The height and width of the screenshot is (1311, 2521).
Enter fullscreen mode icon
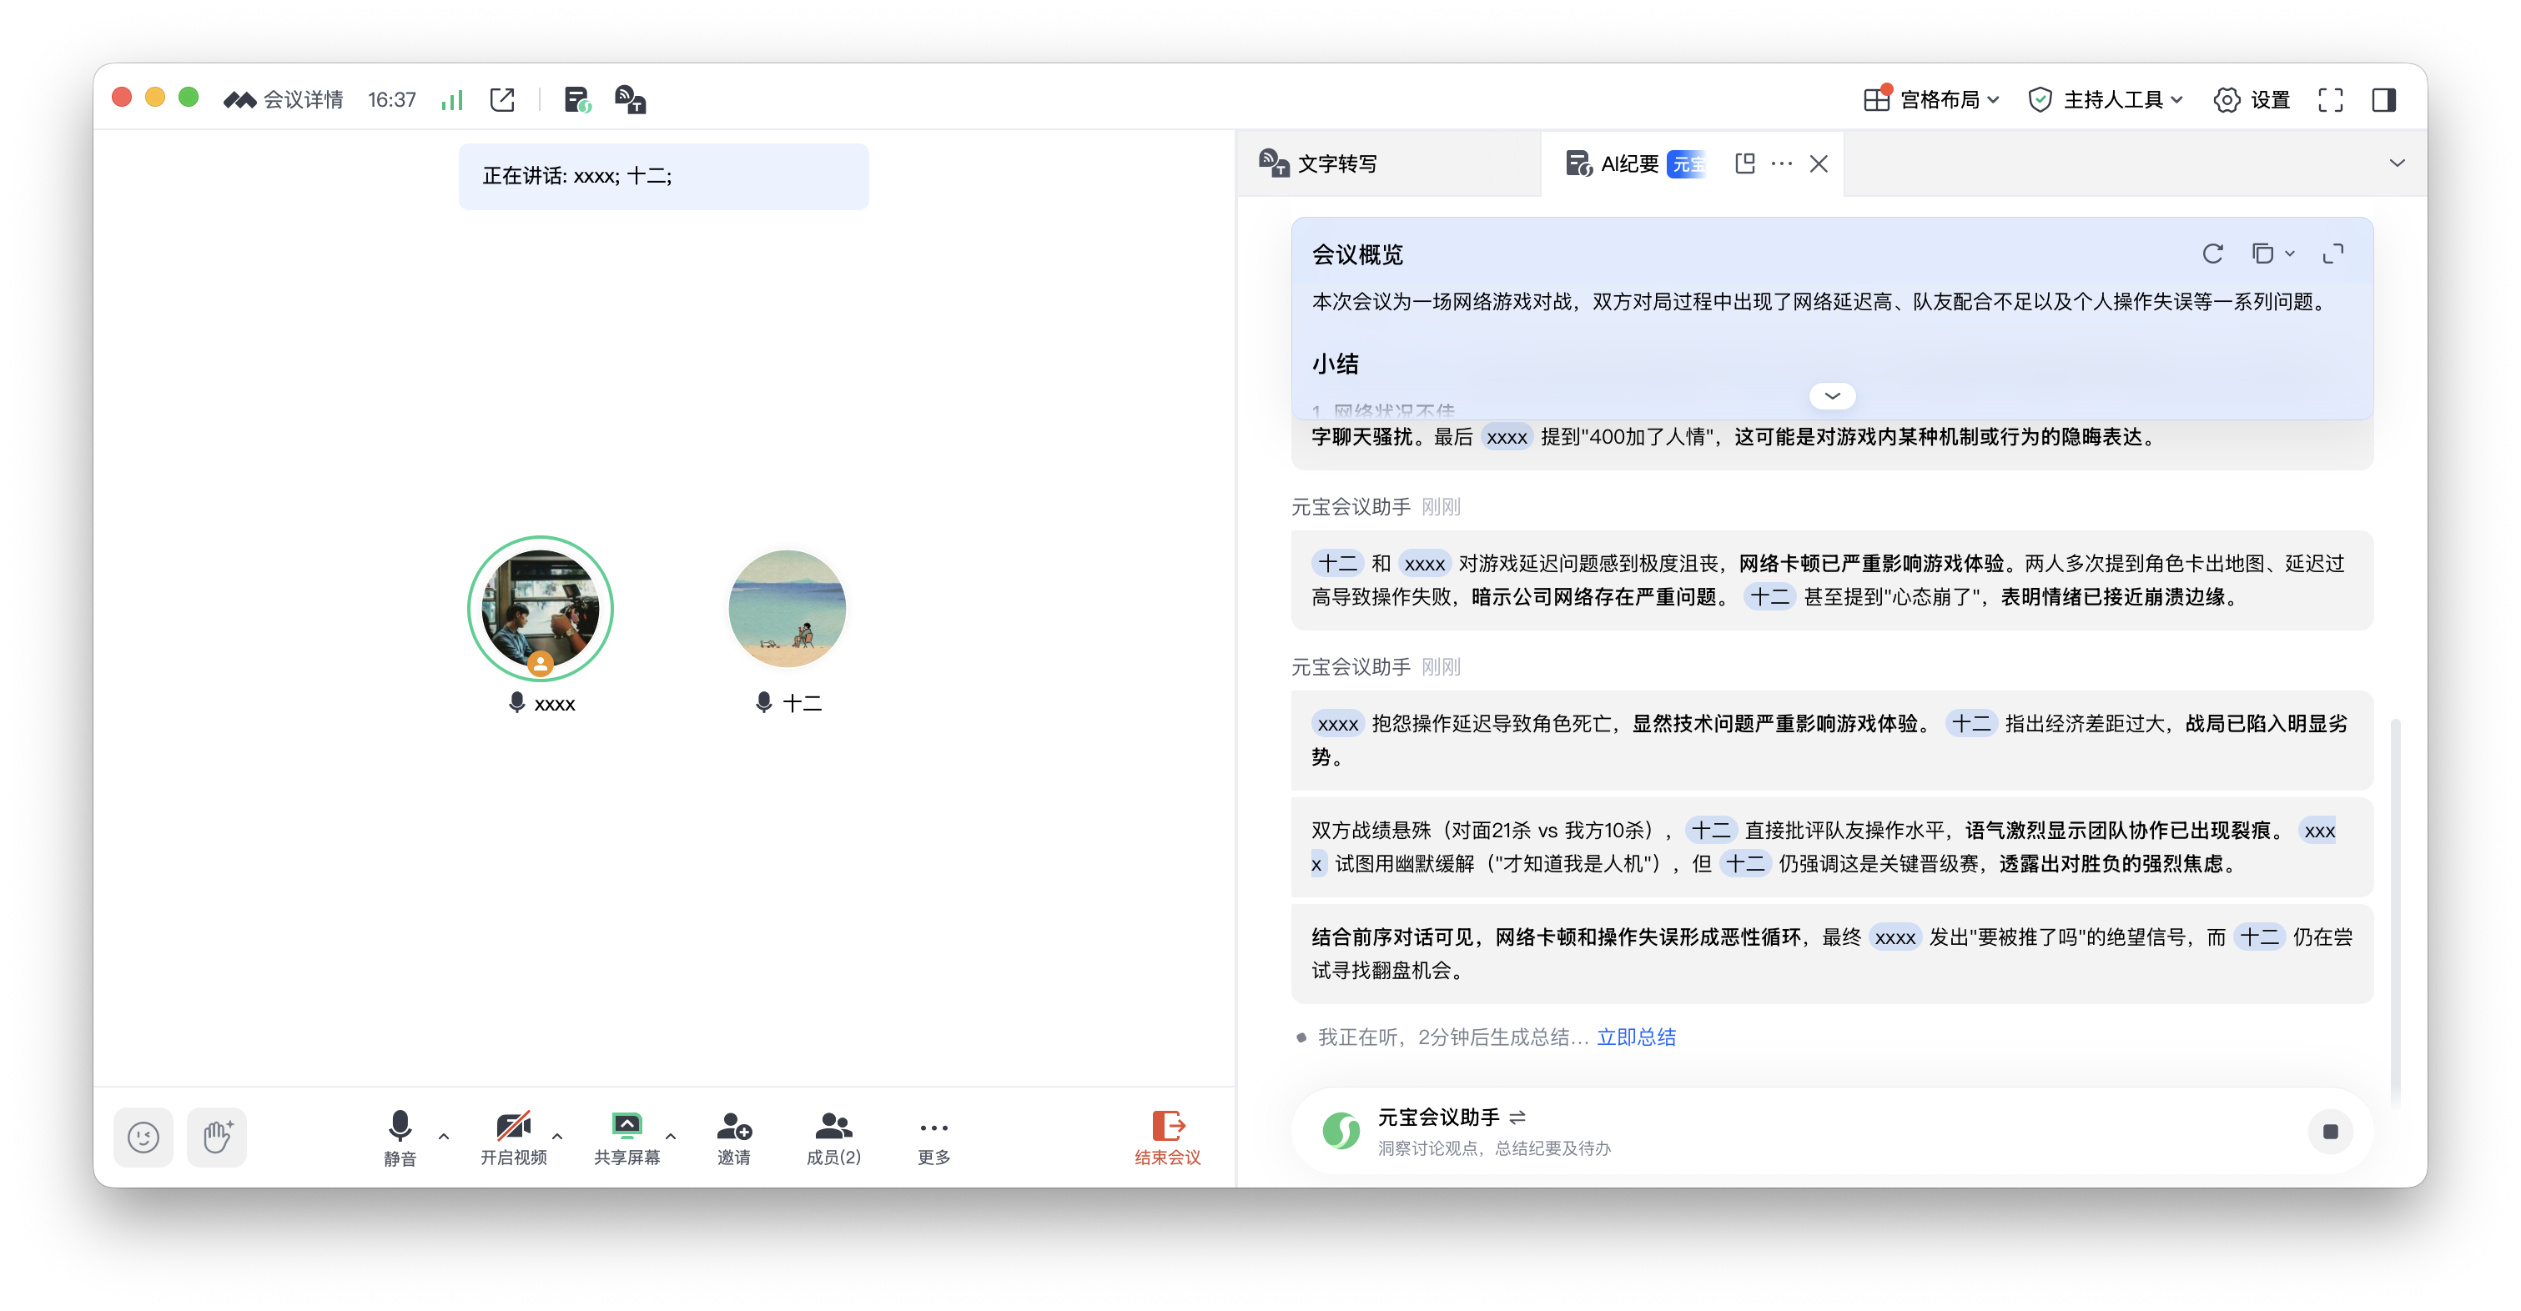[2330, 100]
